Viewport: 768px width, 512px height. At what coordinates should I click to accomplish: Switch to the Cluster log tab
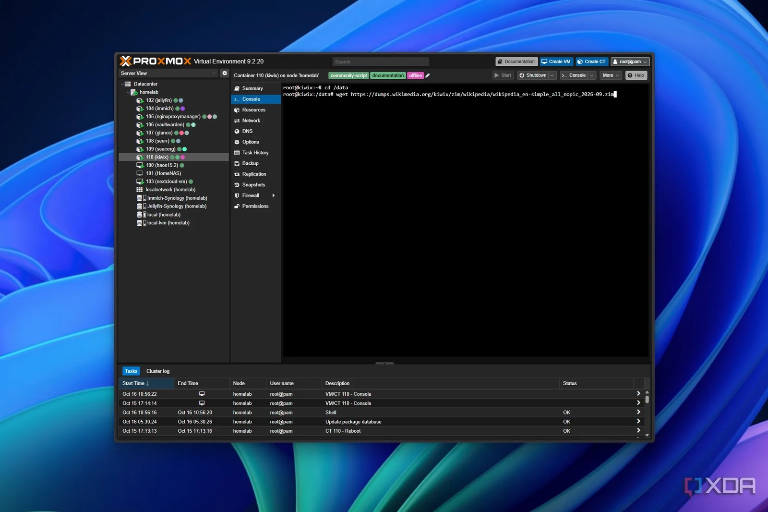(x=158, y=371)
